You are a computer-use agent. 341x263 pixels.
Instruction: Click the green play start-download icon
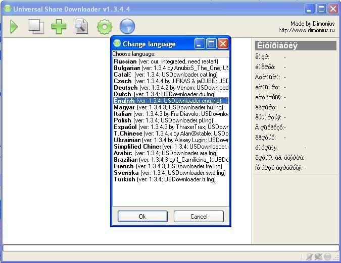coord(14,27)
